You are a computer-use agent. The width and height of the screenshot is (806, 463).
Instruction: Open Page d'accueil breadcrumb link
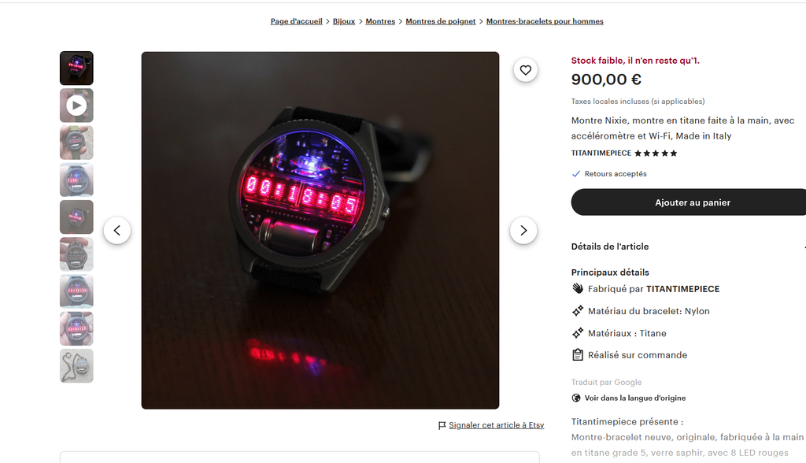pyautogui.click(x=297, y=21)
